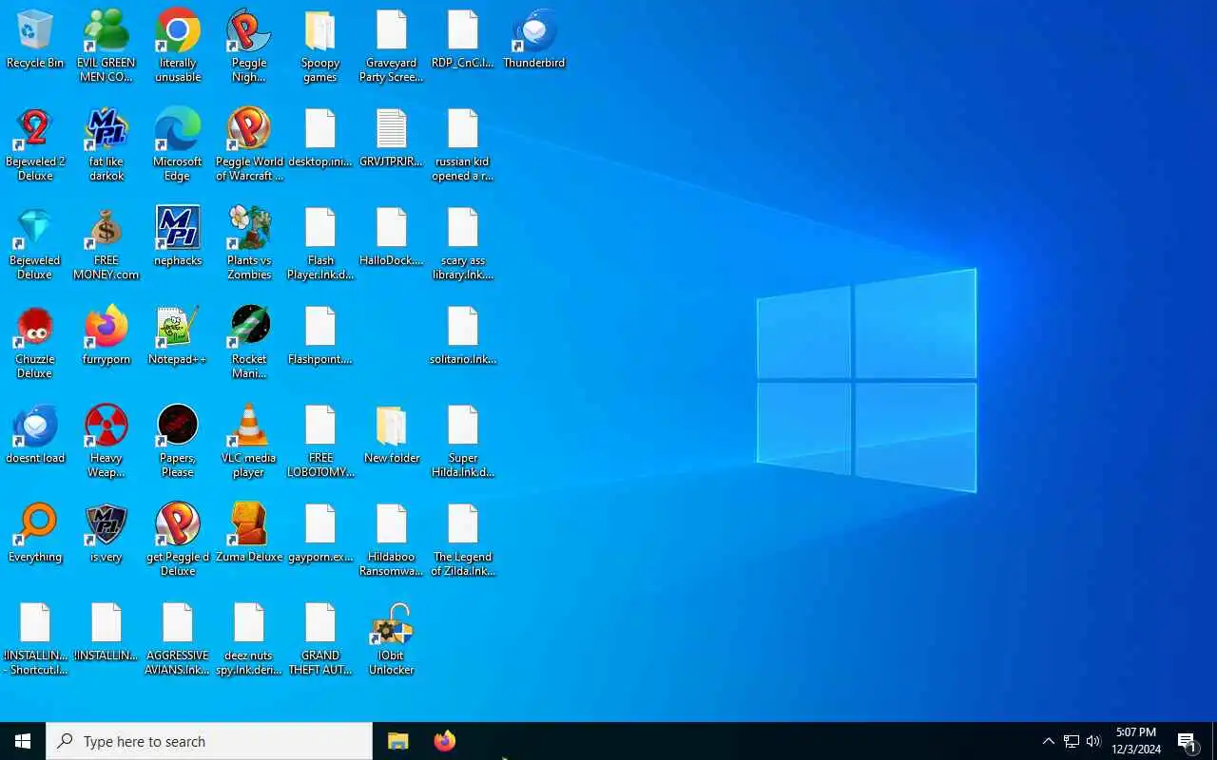The height and width of the screenshot is (760, 1217).
Task: Select the GRAND THEFT AUT... file
Action: pyautogui.click(x=320, y=638)
